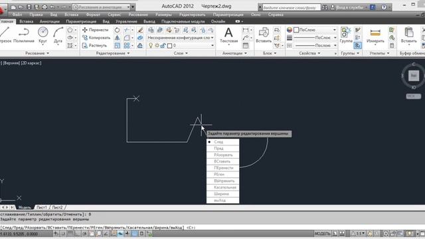Open the Формат menu

coord(93,15)
